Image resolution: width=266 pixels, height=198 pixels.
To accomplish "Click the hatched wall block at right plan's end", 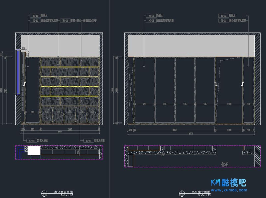I will coord(258,156).
